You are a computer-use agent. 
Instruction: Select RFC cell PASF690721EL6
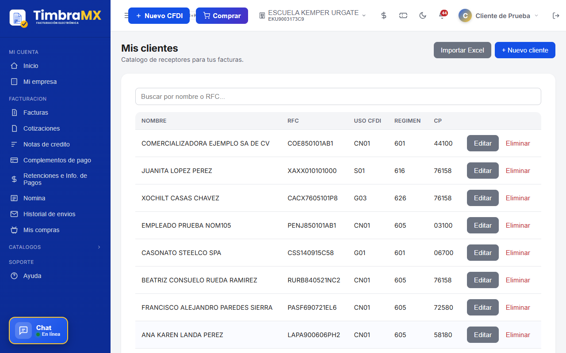click(x=312, y=308)
